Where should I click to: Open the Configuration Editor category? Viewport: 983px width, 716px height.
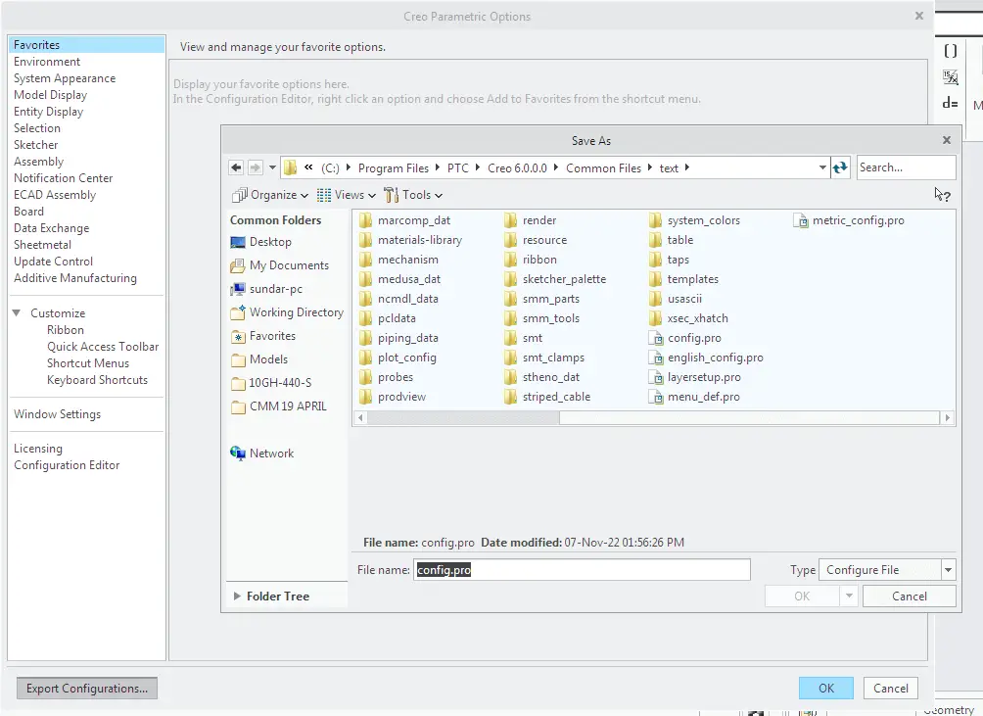(x=67, y=465)
